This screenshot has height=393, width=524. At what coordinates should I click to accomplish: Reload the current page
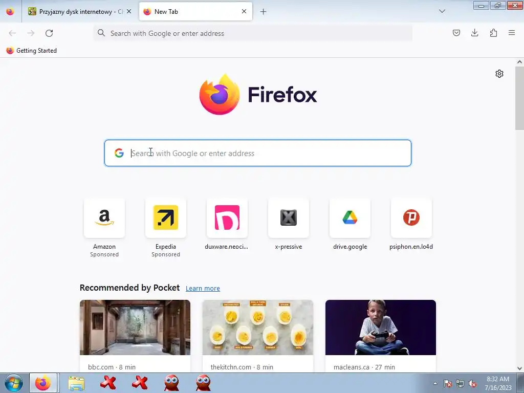[49, 33]
